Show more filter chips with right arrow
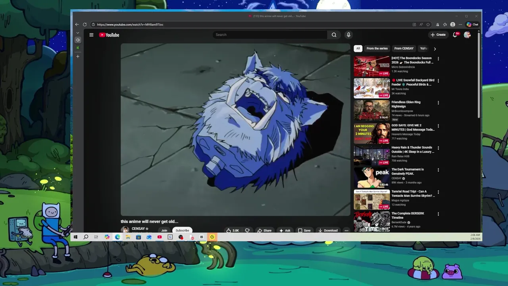 435,49
